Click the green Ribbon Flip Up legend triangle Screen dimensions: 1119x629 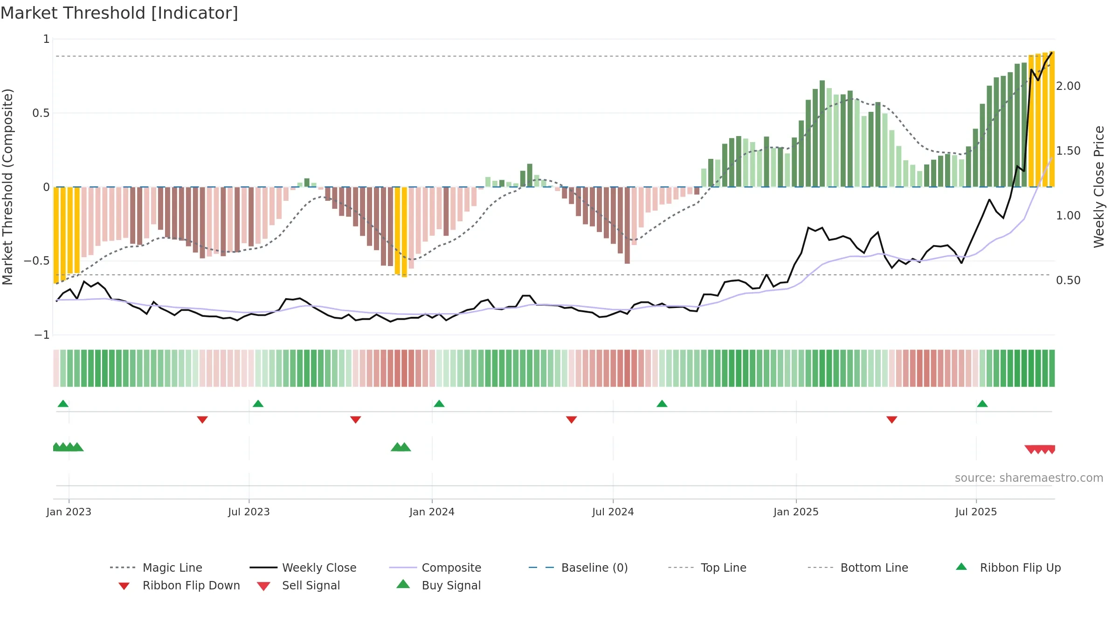point(961,567)
